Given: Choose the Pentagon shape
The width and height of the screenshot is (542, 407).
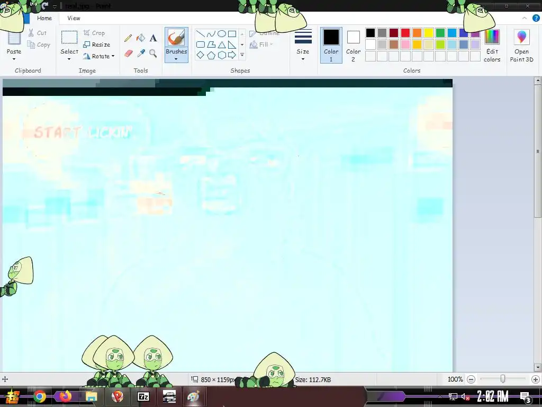Looking at the screenshot, I should tap(211, 55).
